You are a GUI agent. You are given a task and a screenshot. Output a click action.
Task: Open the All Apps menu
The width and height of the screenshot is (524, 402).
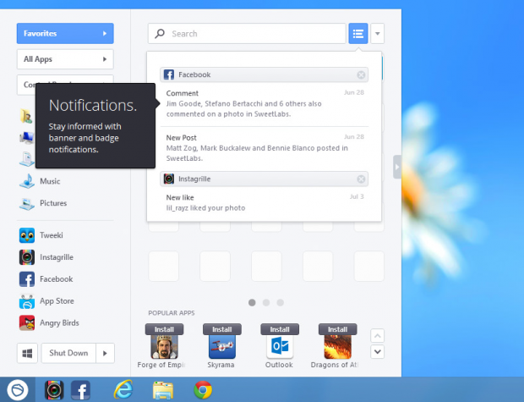coord(65,59)
